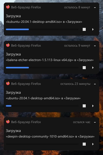Dismiss the ubuntu download notification with dash
The image size is (103, 155).
(95, 84)
